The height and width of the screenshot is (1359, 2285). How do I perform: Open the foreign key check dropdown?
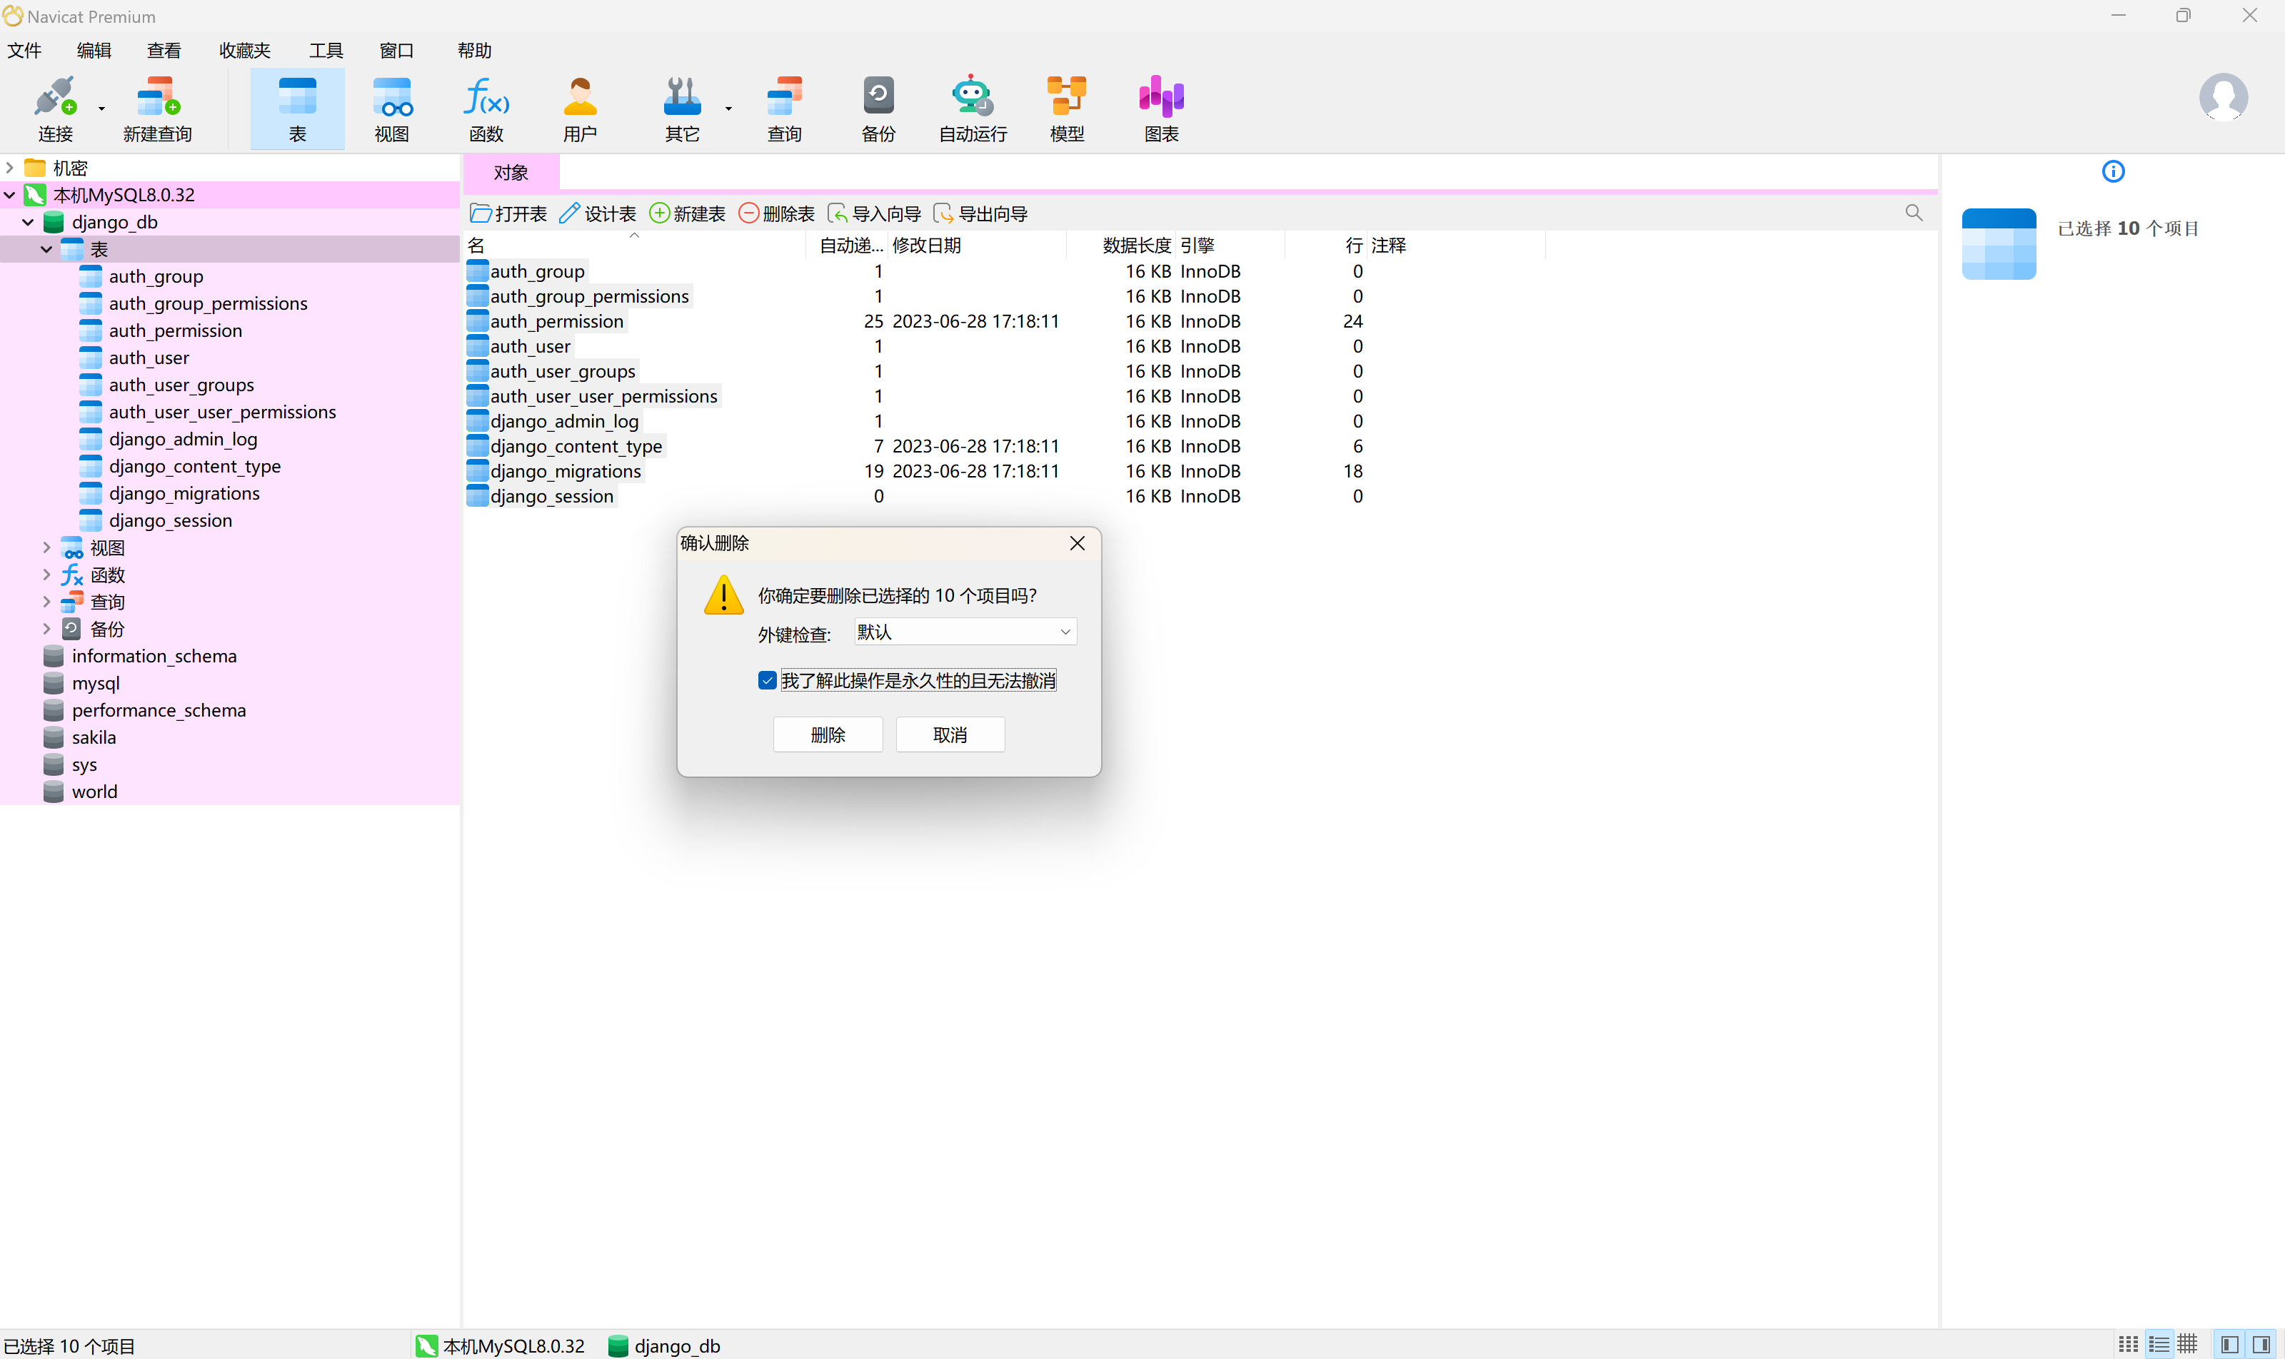pos(964,632)
